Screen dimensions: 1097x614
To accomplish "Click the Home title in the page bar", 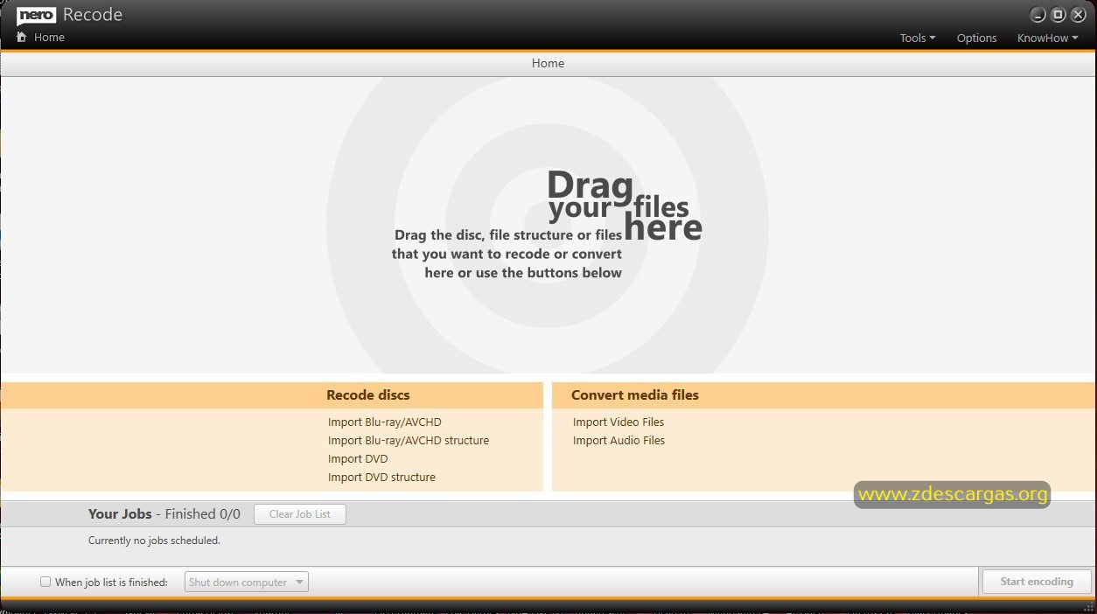I will (x=548, y=63).
